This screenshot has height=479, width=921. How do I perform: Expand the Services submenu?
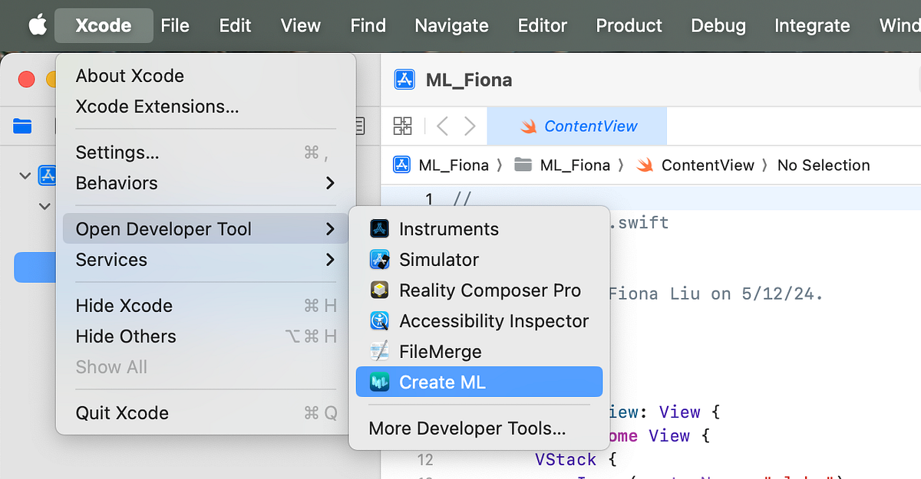tap(111, 260)
